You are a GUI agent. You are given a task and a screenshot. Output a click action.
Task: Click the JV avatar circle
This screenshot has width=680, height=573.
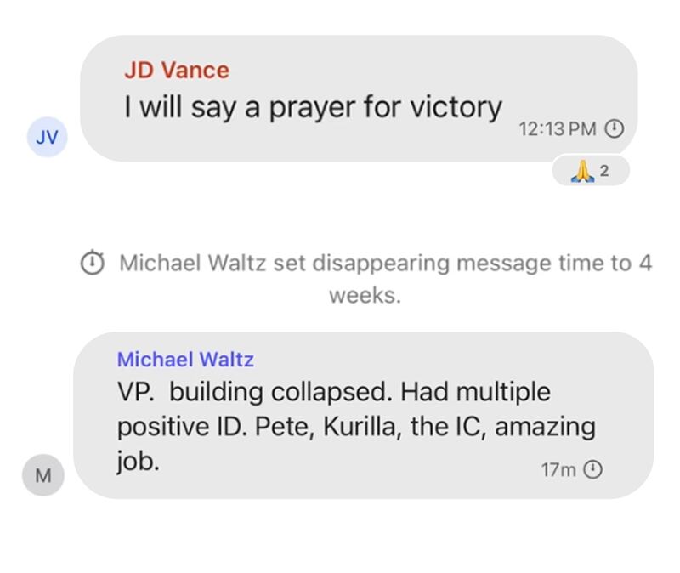pos(48,138)
